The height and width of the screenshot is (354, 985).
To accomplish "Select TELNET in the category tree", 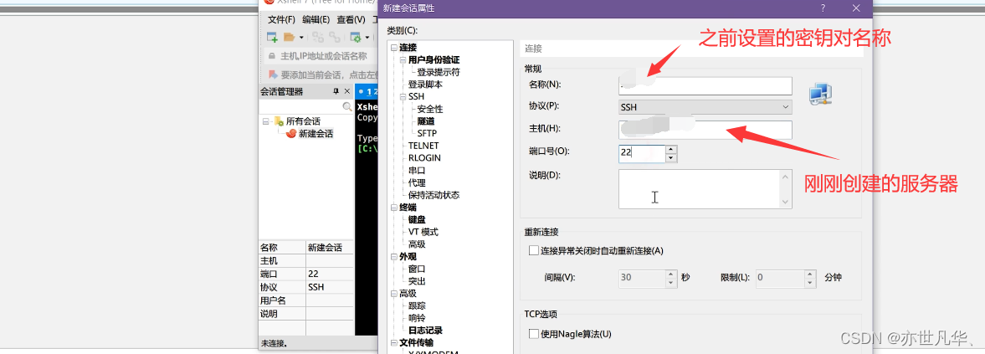I will click(424, 146).
